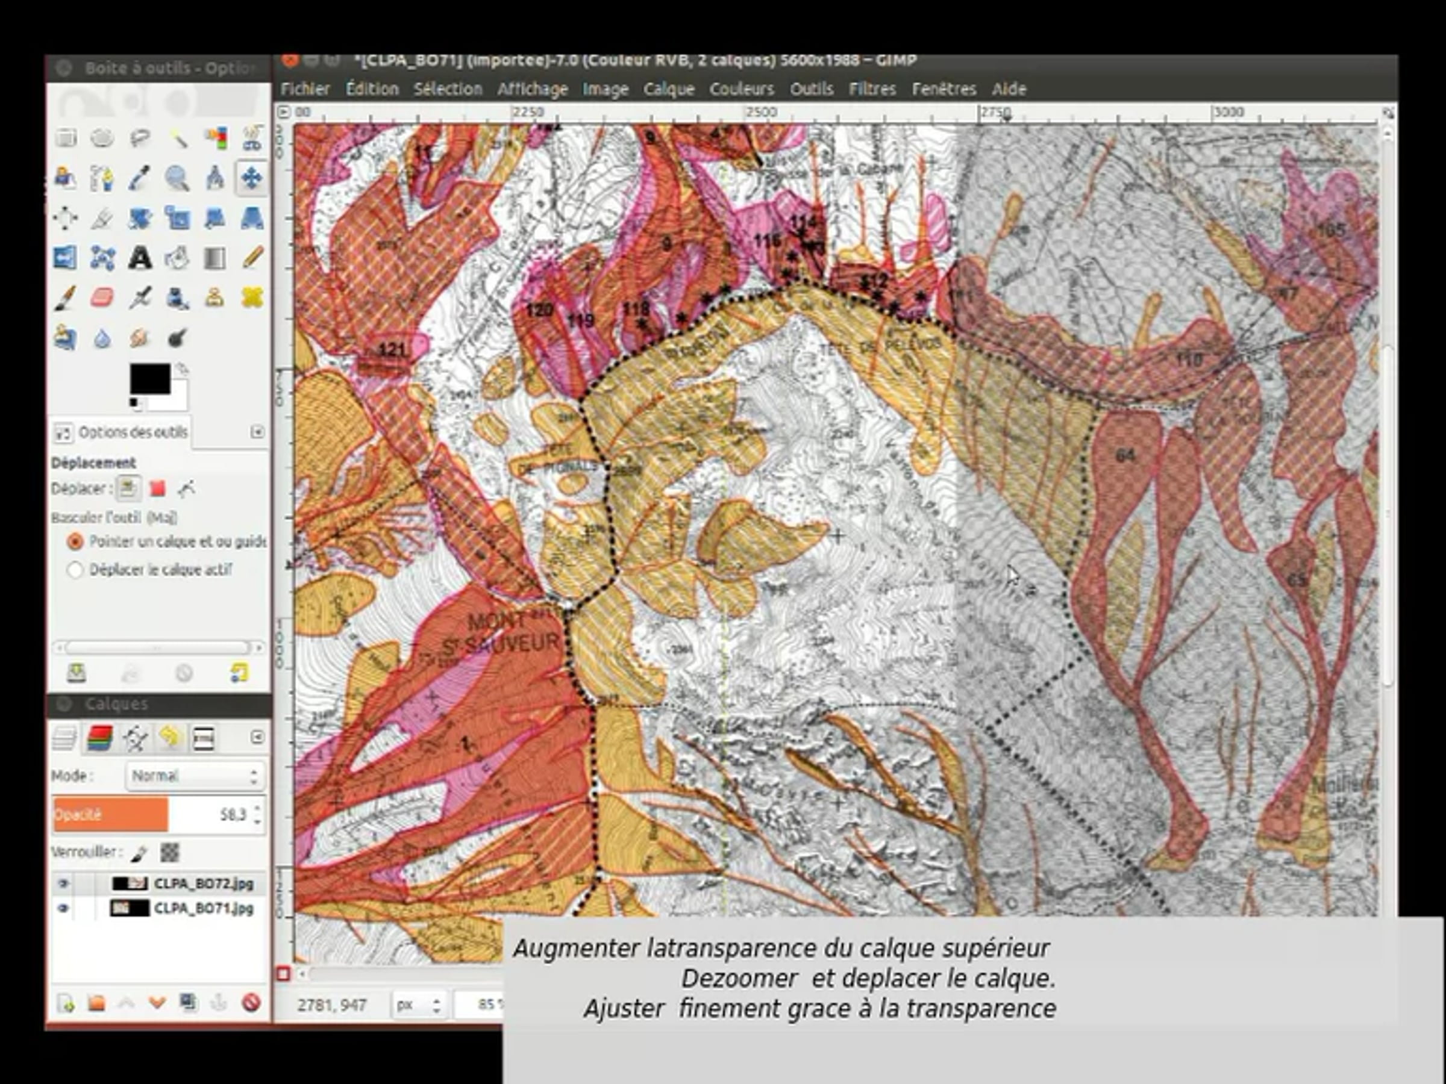Create a new layer with bottom-left icon
The image size is (1446, 1084).
[x=66, y=1003]
